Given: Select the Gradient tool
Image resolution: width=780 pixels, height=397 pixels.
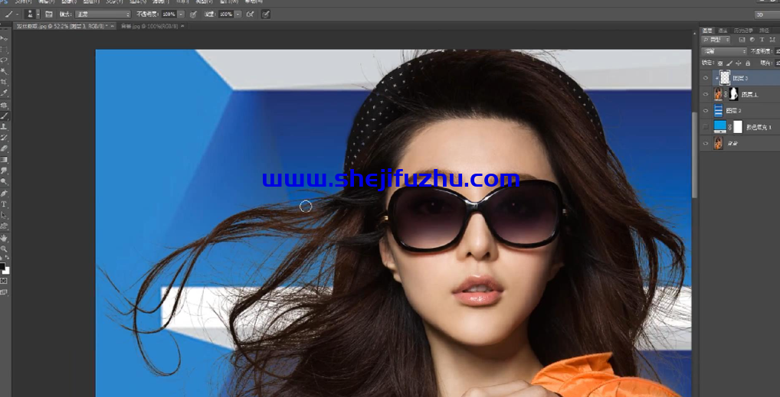Looking at the screenshot, I should point(5,160).
